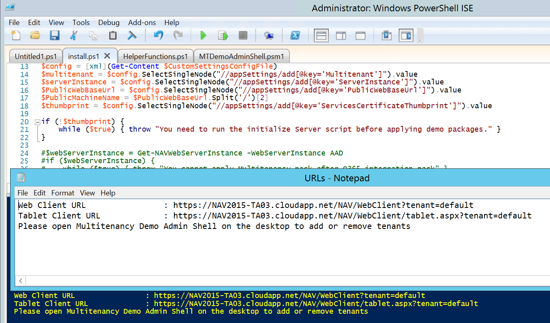Clear the console pane icon
Image resolution: width=550 pixels, height=323 pixels.
[x=132, y=36]
